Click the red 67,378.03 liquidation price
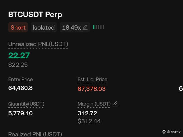 tap(92, 89)
